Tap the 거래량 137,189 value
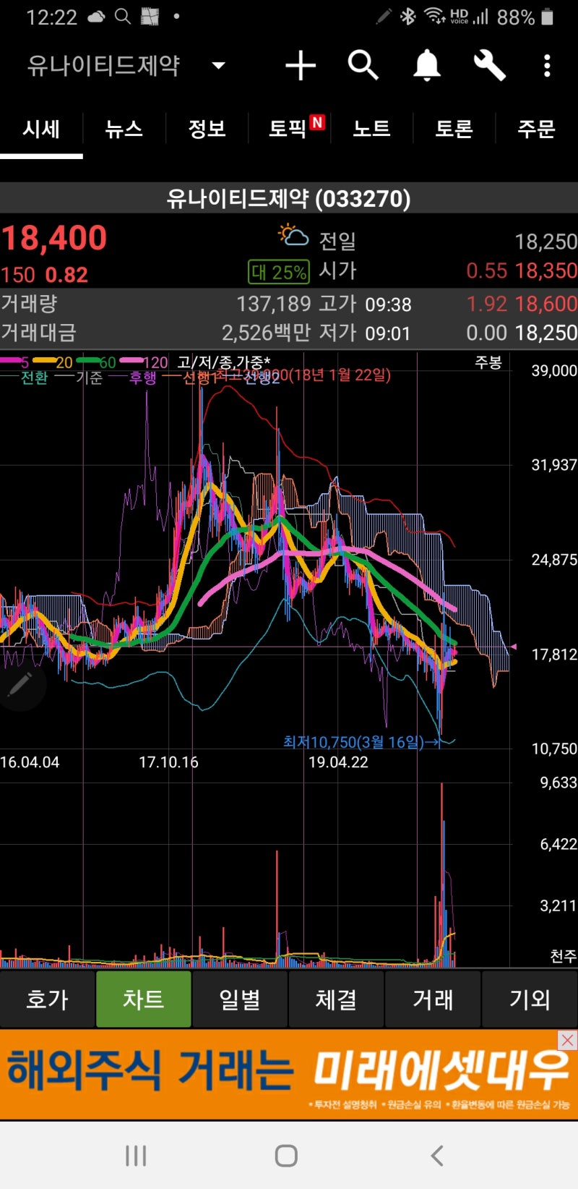This screenshot has width=578, height=1189. pos(273,304)
